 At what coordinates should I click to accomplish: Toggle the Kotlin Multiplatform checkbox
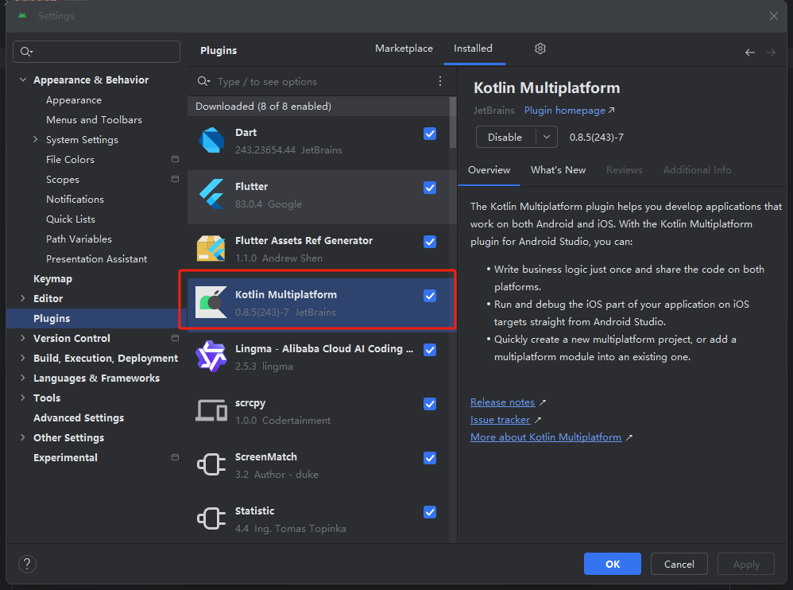pos(430,296)
